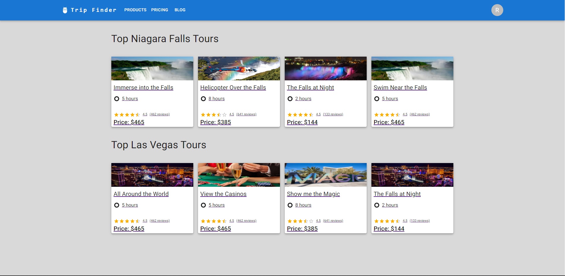Click the Show me the Magic title
The image size is (565, 276).
coord(313,194)
